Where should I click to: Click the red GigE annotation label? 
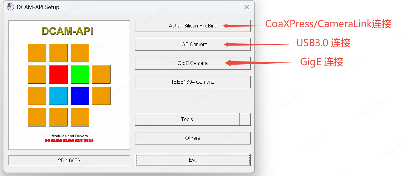[322, 62]
